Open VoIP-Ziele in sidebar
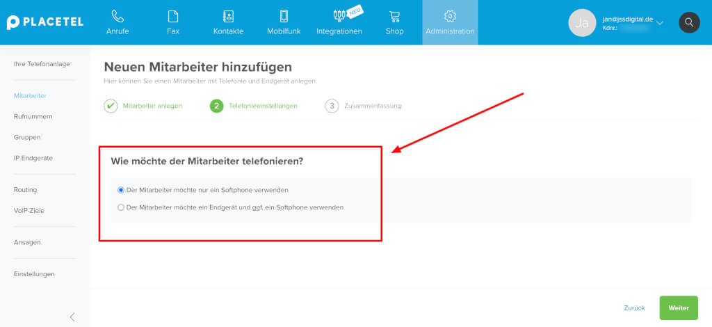Image resolution: width=712 pixels, height=327 pixels. pos(29,211)
